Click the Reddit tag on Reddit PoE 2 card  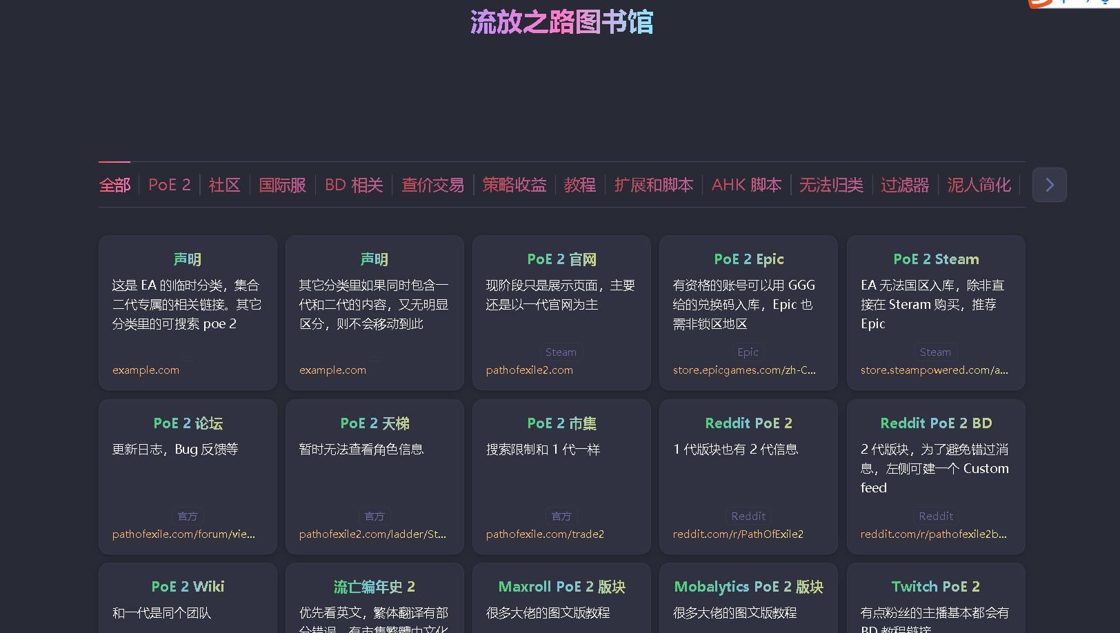click(748, 516)
